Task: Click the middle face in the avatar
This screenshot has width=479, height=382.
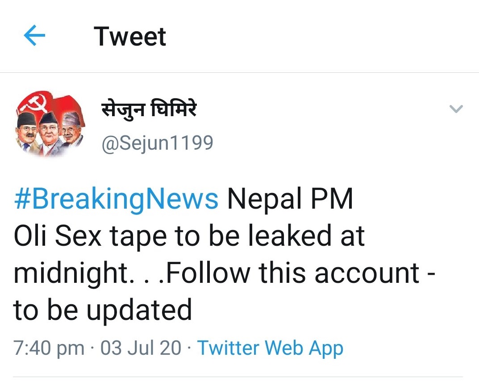Action: click(x=49, y=130)
